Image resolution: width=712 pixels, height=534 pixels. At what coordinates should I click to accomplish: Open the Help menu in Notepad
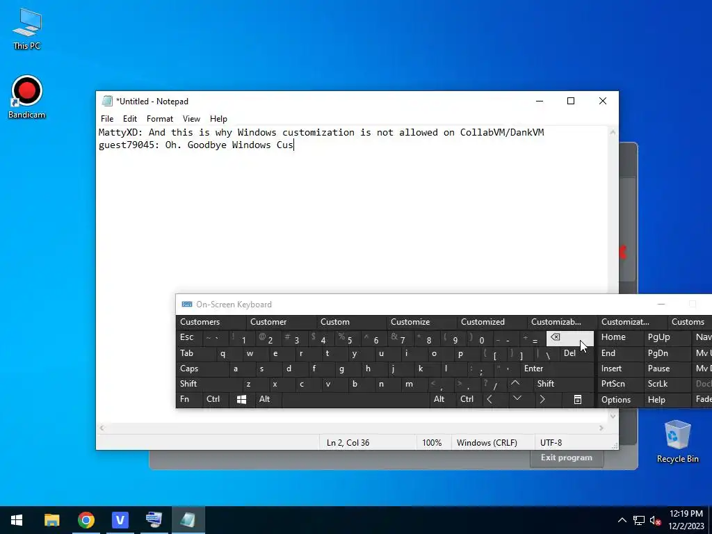(x=218, y=118)
